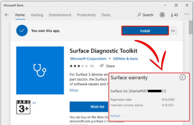Click the Surface warranty heading
The height and width of the screenshot is (125, 194).
(x=129, y=77)
